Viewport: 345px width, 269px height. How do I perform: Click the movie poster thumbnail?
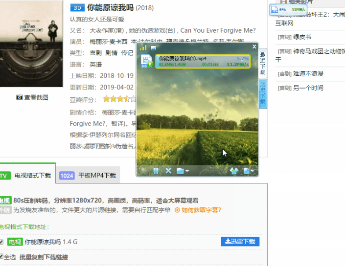click(x=31, y=44)
